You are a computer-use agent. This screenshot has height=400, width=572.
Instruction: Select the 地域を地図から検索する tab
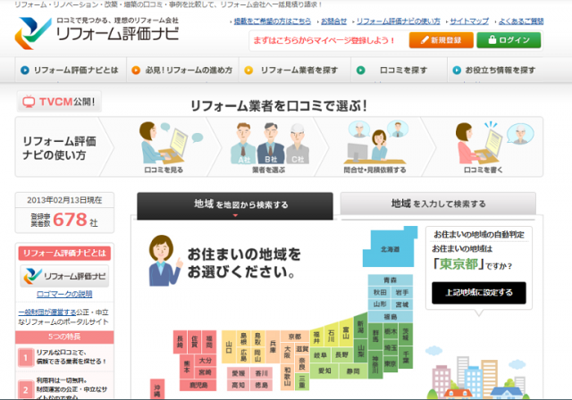(x=235, y=204)
